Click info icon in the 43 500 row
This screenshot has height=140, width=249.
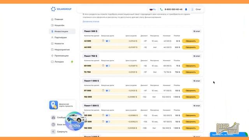point(103,41)
